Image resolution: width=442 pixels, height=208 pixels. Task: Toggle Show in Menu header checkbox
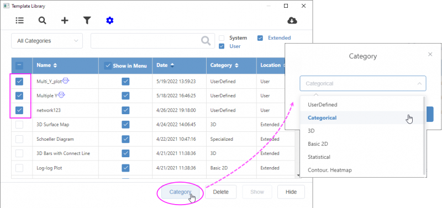tap(108, 66)
